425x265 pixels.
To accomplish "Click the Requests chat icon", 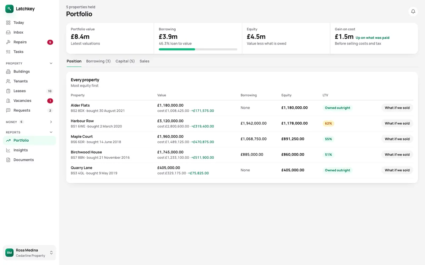I will tap(8, 111).
